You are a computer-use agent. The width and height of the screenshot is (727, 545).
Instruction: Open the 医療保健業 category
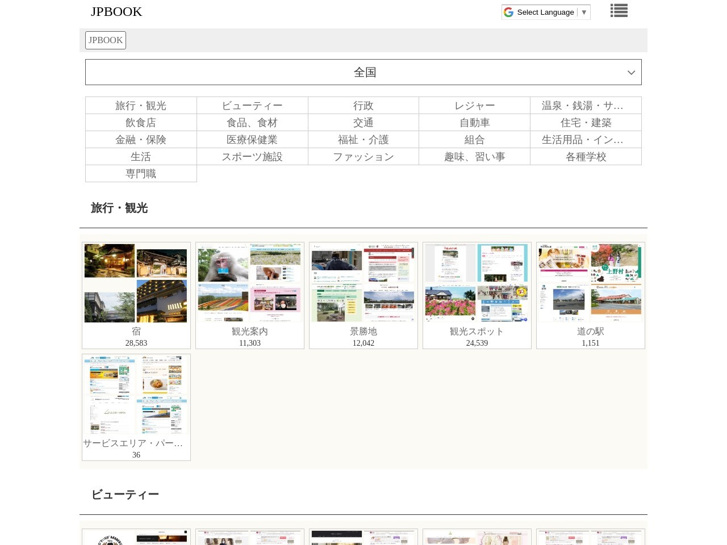click(x=252, y=140)
